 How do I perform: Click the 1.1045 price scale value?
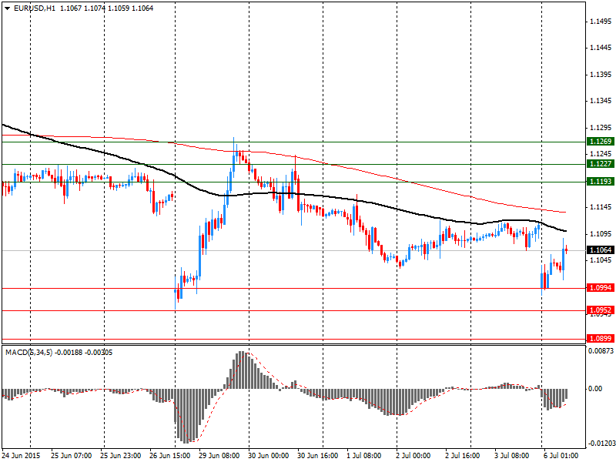point(601,260)
